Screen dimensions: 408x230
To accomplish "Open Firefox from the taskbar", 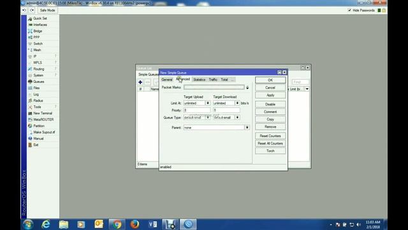I will tap(135, 224).
